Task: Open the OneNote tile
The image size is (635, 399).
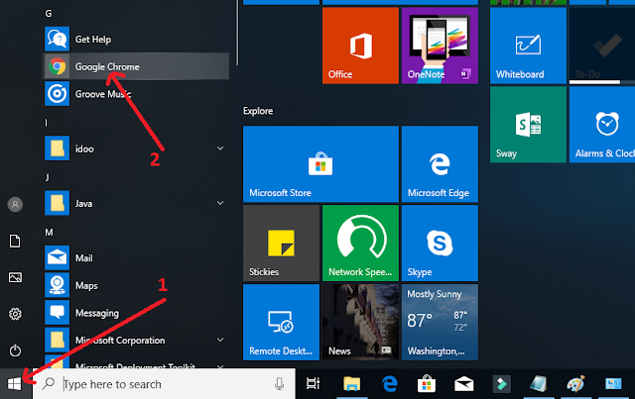Action: pos(440,46)
